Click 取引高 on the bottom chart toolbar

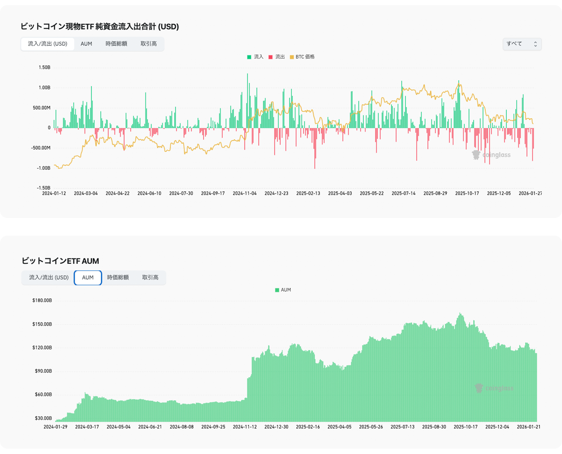[x=150, y=277]
